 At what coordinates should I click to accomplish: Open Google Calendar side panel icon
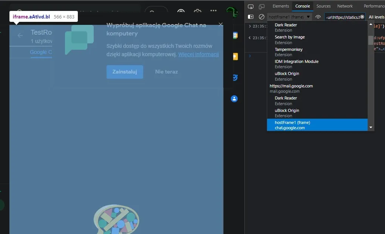235,35
